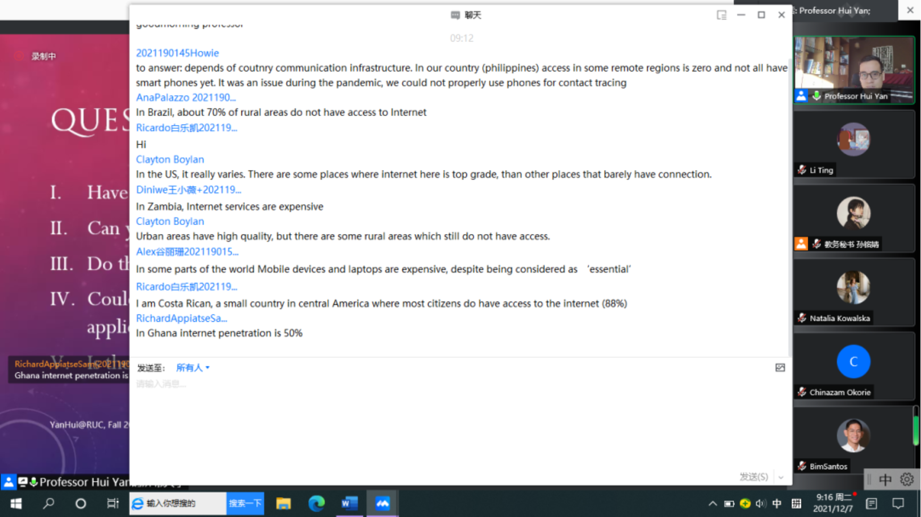Open Tencent Meeting from the taskbar
The width and height of the screenshot is (921, 517).
pos(382,503)
